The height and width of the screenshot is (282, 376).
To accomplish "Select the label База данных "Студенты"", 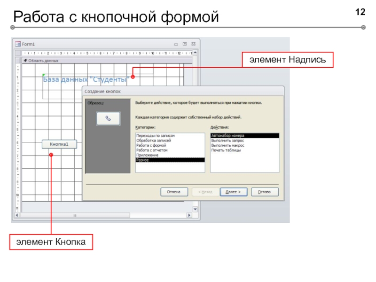I will tap(86, 79).
